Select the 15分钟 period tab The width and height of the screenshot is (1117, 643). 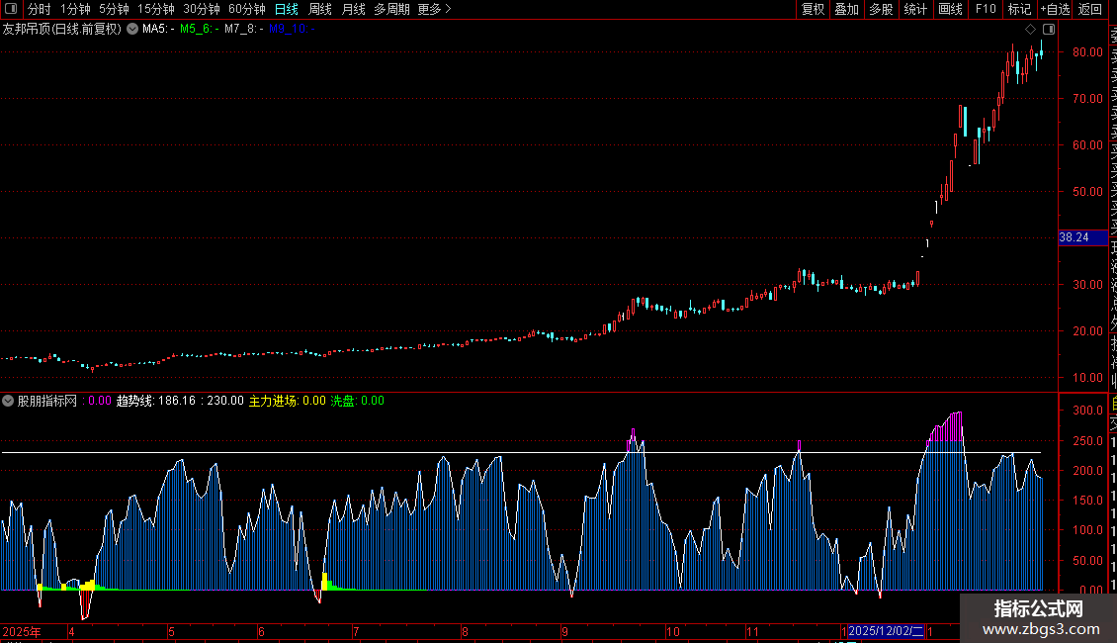pyautogui.click(x=156, y=9)
